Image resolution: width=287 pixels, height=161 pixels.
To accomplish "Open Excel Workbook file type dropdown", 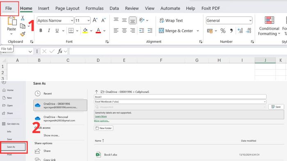I will 180,102.
